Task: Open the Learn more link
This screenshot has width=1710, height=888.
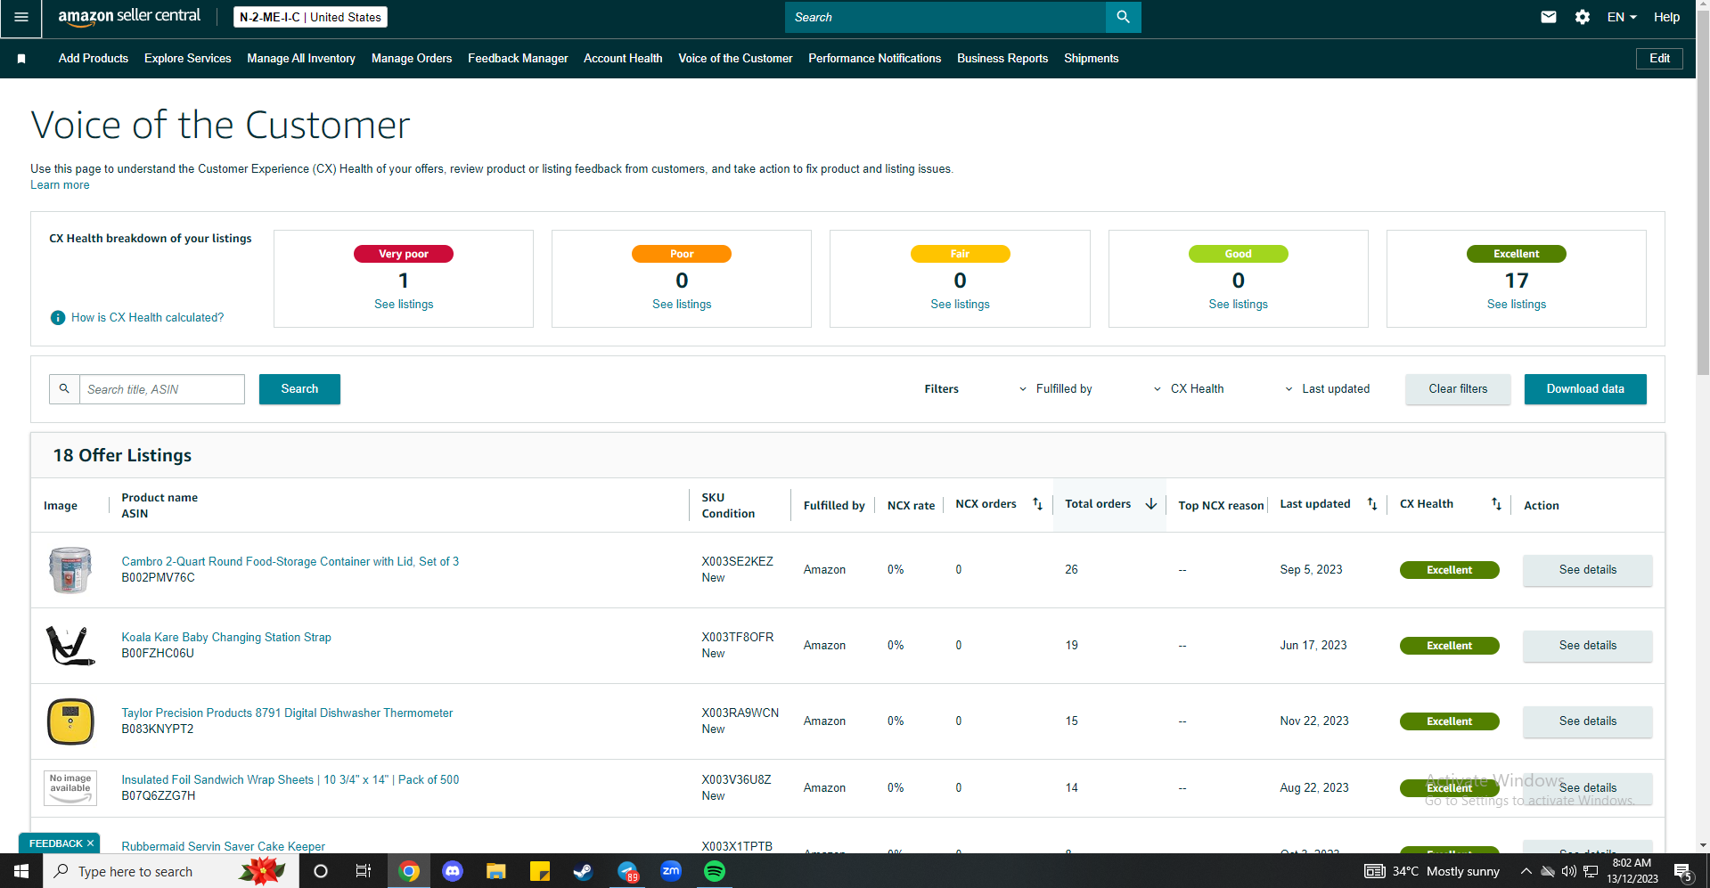Action: pyautogui.click(x=60, y=185)
